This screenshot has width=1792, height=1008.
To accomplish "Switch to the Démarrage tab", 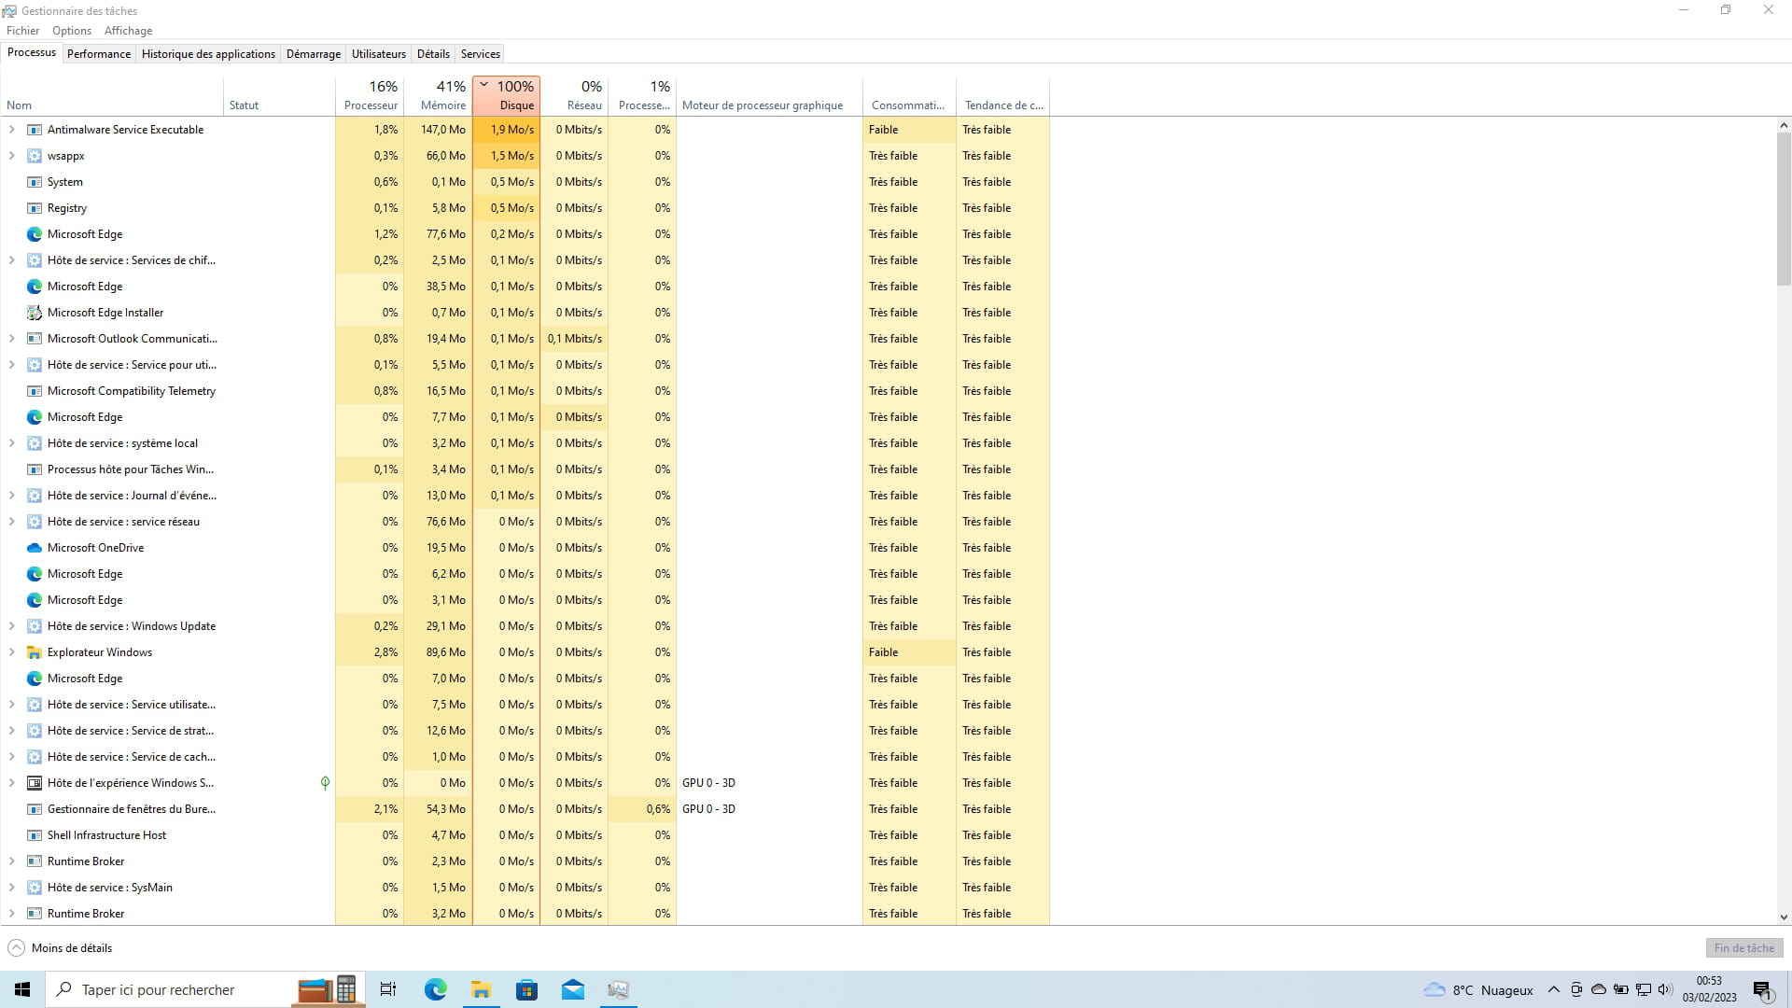I will tap(314, 54).
